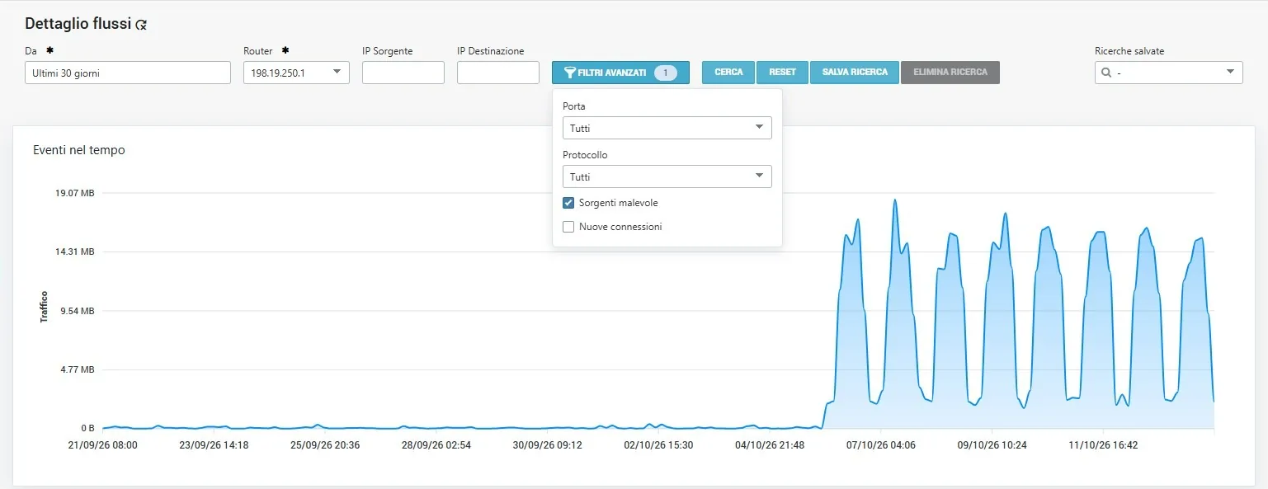Click the 23/09/26 14:18 time label
The width and height of the screenshot is (1268, 489).
(214, 445)
